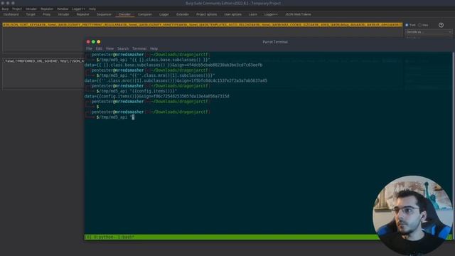
Task: Select the Text radio button in Decoder
Action: click(x=407, y=26)
